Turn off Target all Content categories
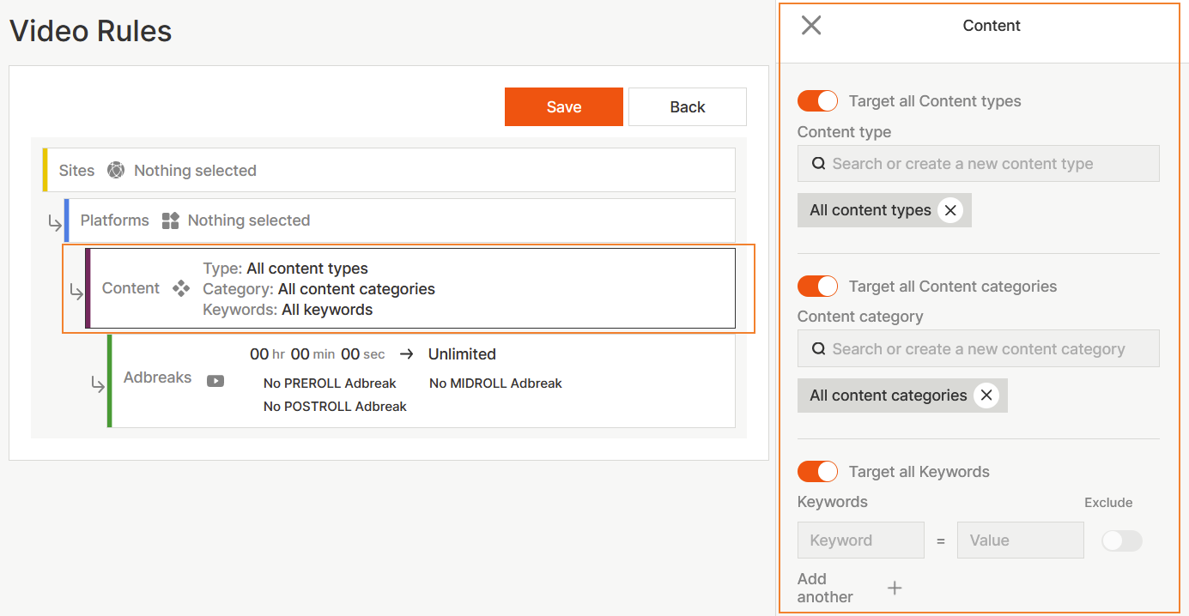 [817, 287]
